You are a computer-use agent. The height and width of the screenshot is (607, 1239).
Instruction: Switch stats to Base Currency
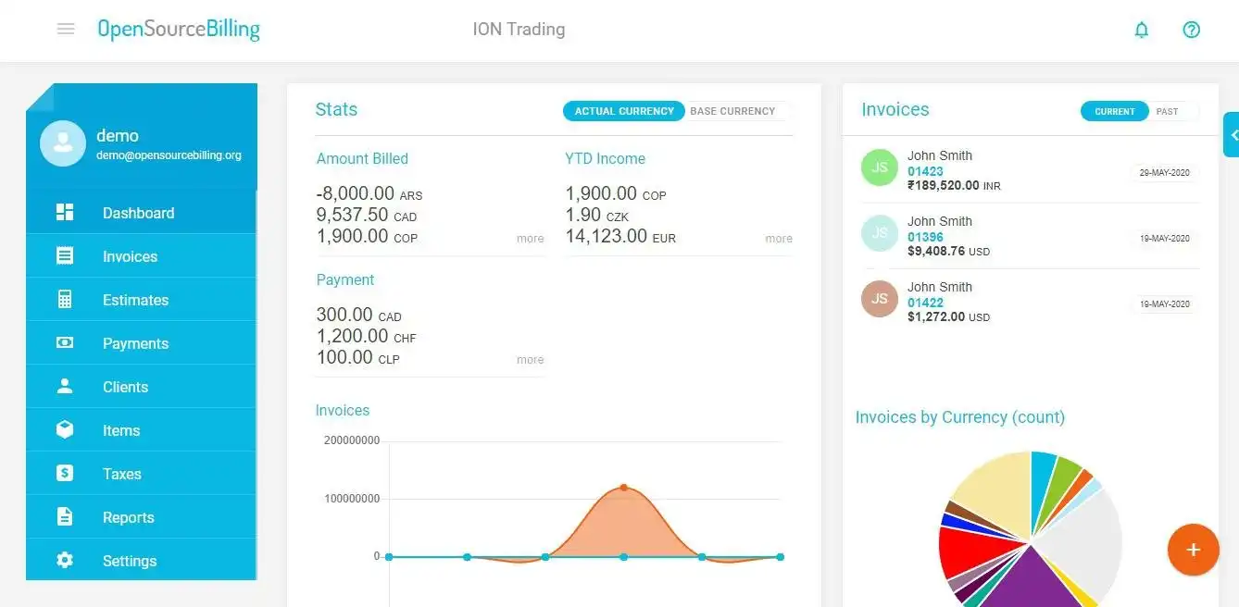(x=732, y=111)
